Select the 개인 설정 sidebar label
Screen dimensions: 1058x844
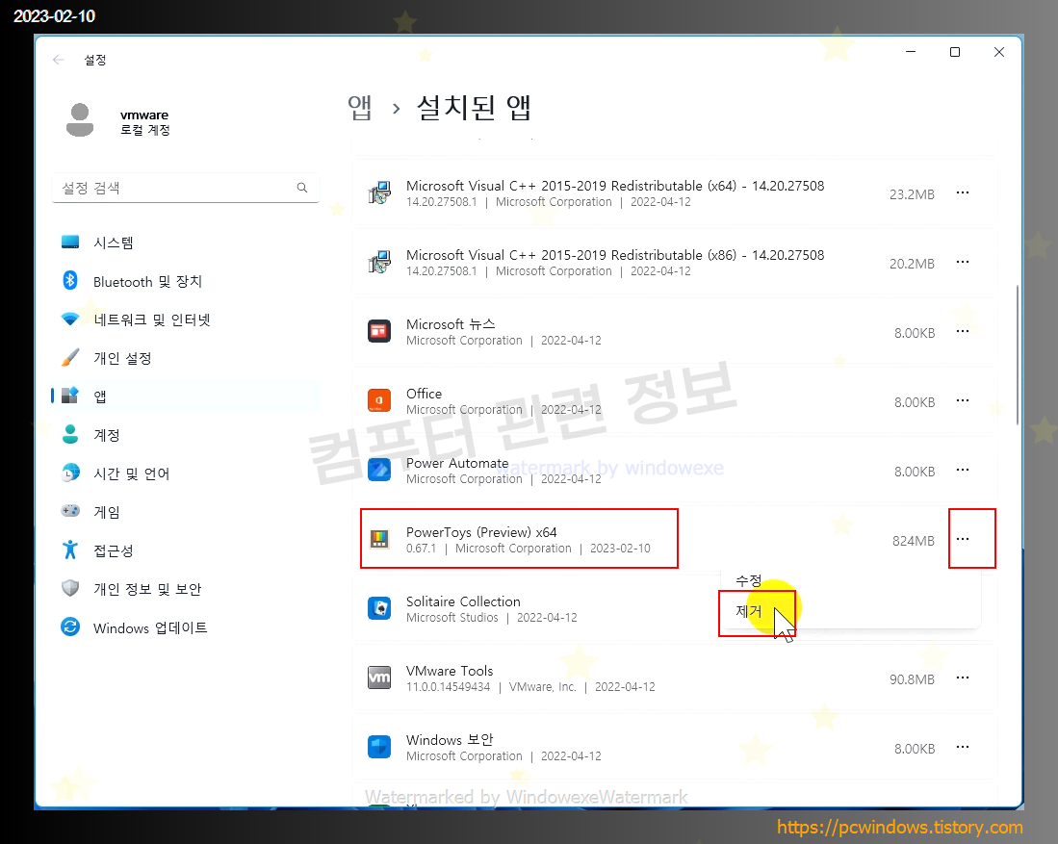pos(122,358)
